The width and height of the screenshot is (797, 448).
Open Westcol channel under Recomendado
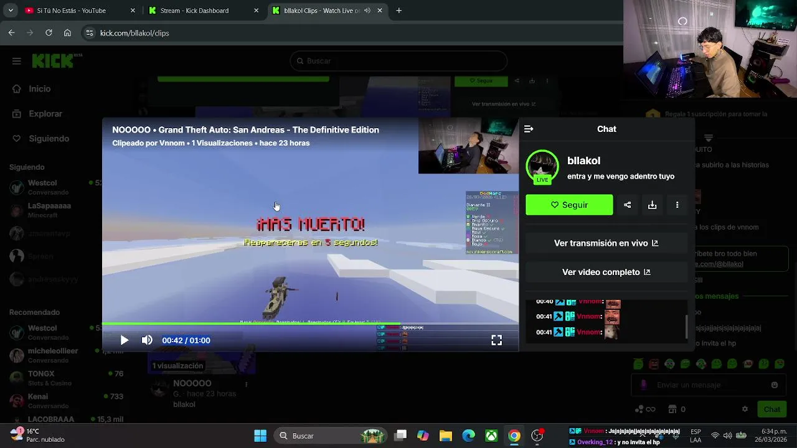pyautogui.click(x=53, y=332)
